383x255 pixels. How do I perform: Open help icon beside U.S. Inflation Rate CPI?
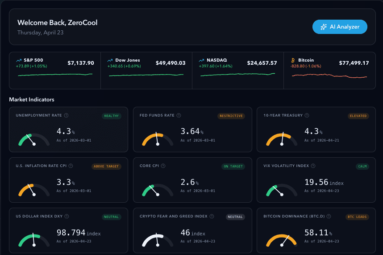71,166
